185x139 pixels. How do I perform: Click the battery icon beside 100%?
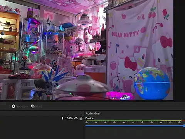click(x=62, y=118)
